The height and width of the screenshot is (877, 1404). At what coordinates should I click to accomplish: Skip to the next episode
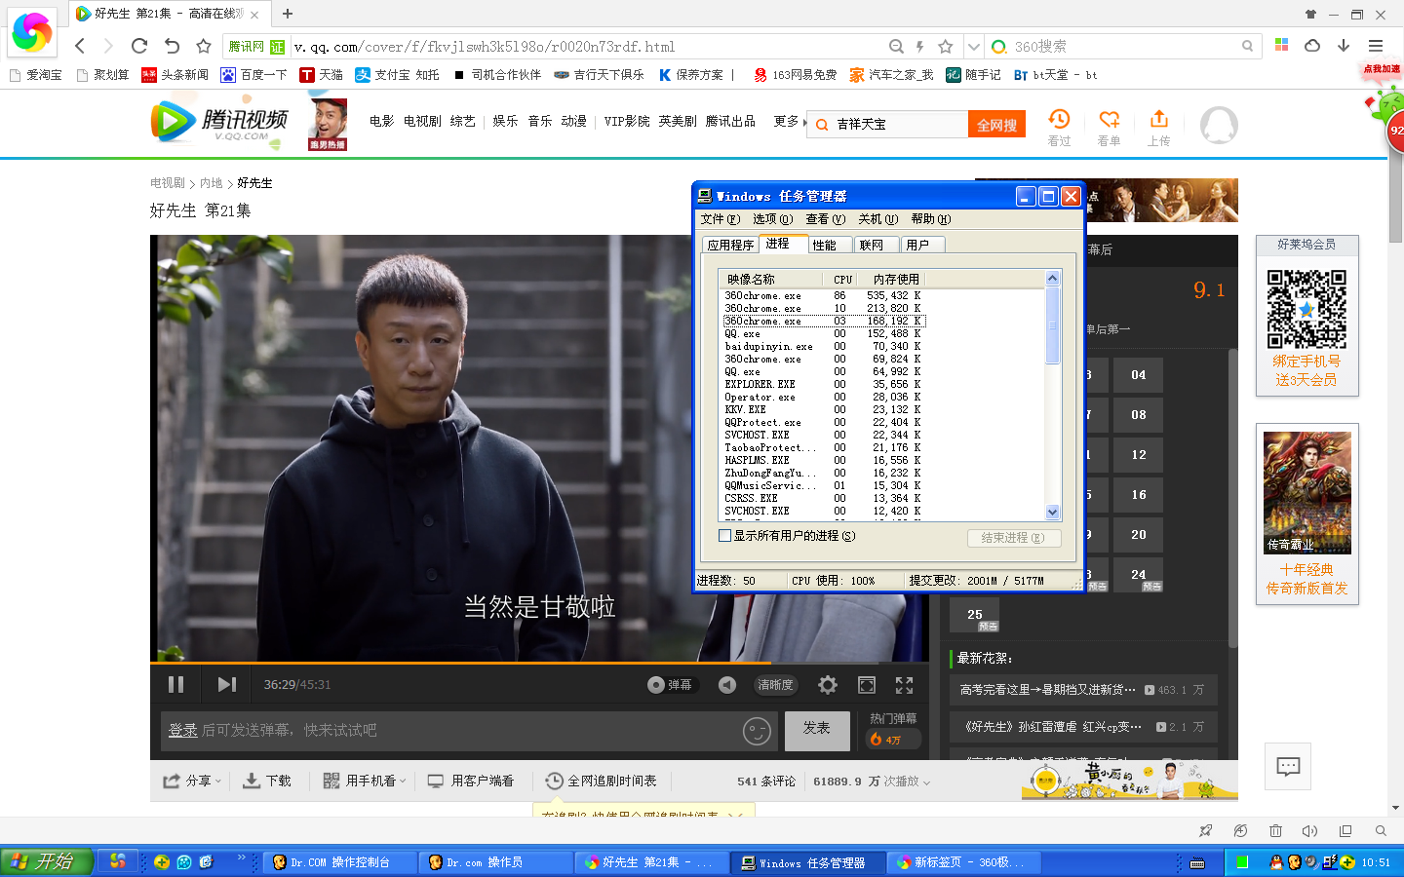click(x=225, y=685)
